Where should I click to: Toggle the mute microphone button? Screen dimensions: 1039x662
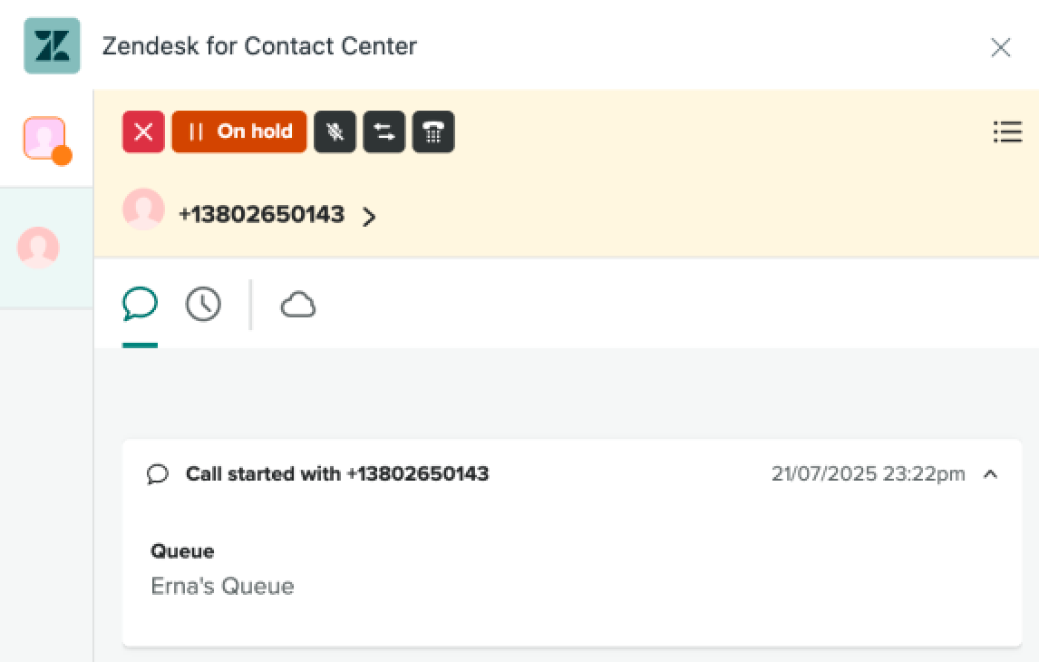coord(335,132)
